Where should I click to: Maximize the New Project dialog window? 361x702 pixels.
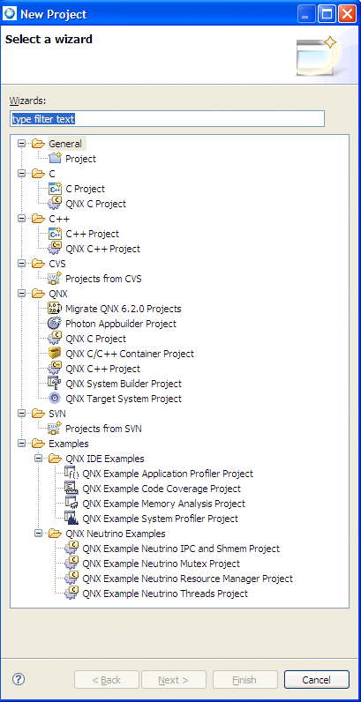click(327, 14)
